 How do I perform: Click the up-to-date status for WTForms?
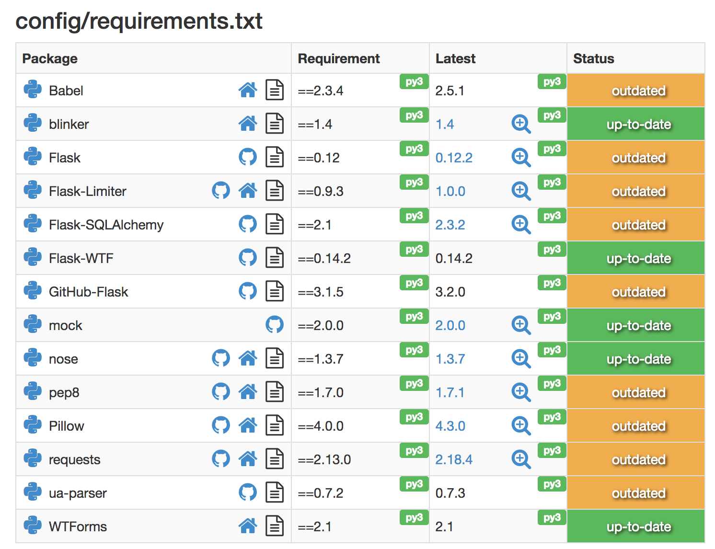pyautogui.click(x=636, y=526)
